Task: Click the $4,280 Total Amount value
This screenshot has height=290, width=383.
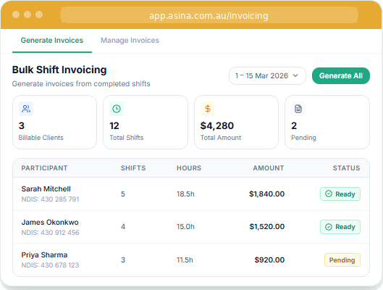Action: 217,125
